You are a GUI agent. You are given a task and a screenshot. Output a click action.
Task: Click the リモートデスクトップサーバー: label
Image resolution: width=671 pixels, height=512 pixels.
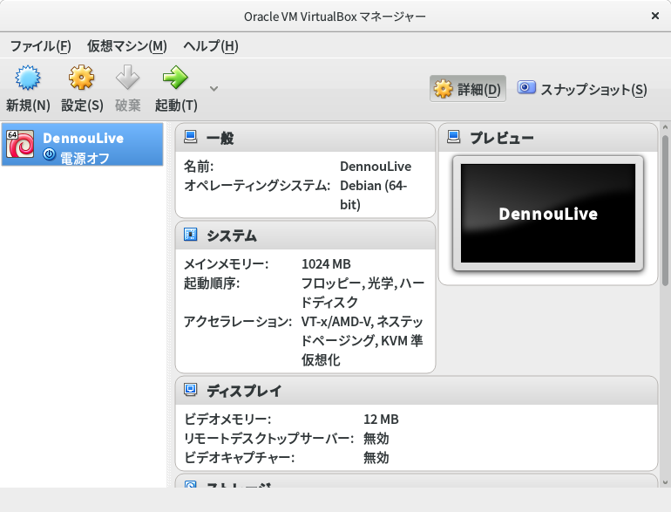[269, 439]
